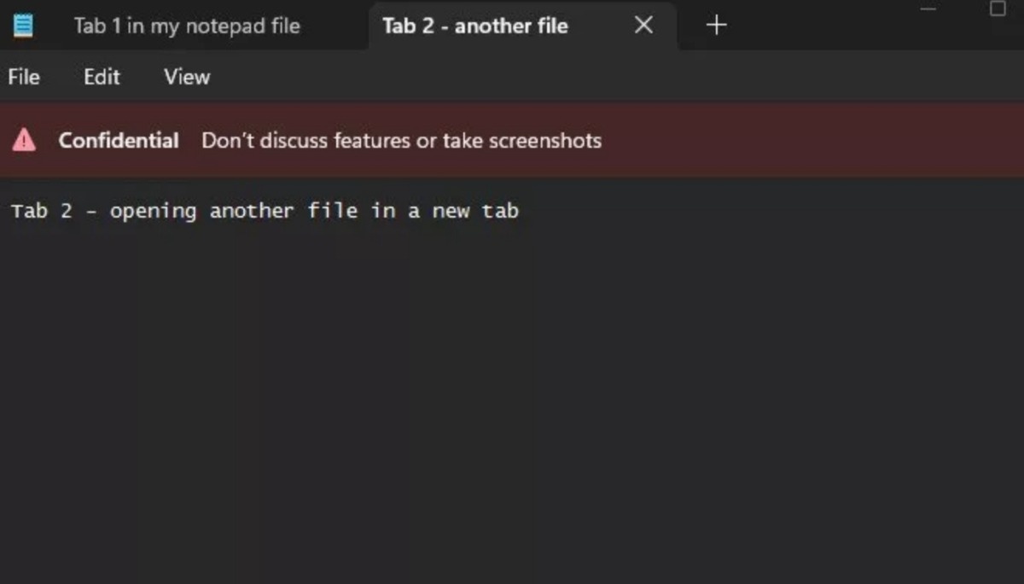The image size is (1024, 584).
Task: Click the 'Confidential' label in the banner
Action: (119, 140)
